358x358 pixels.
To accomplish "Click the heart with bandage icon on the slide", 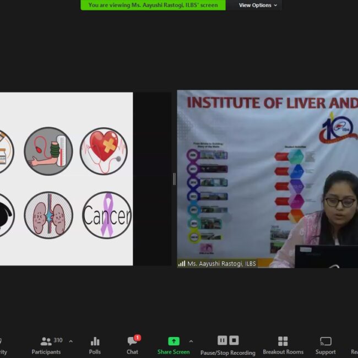I will click(104, 151).
